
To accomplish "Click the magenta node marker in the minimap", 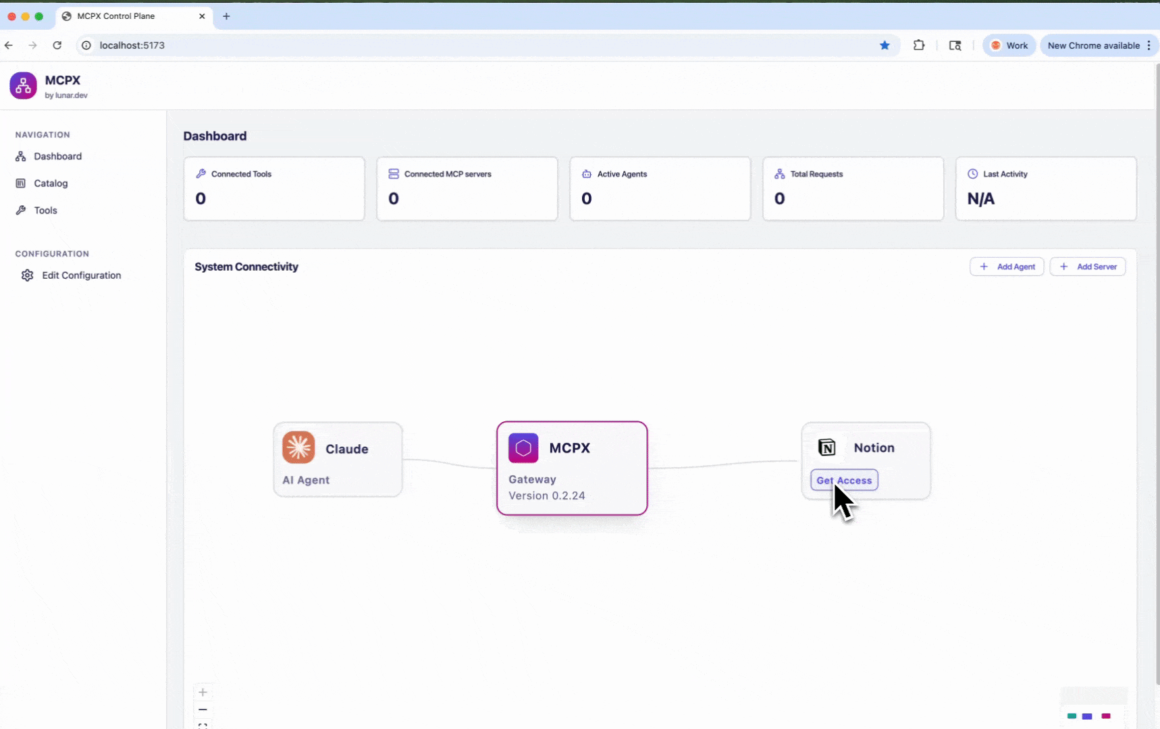I will click(x=1105, y=717).
